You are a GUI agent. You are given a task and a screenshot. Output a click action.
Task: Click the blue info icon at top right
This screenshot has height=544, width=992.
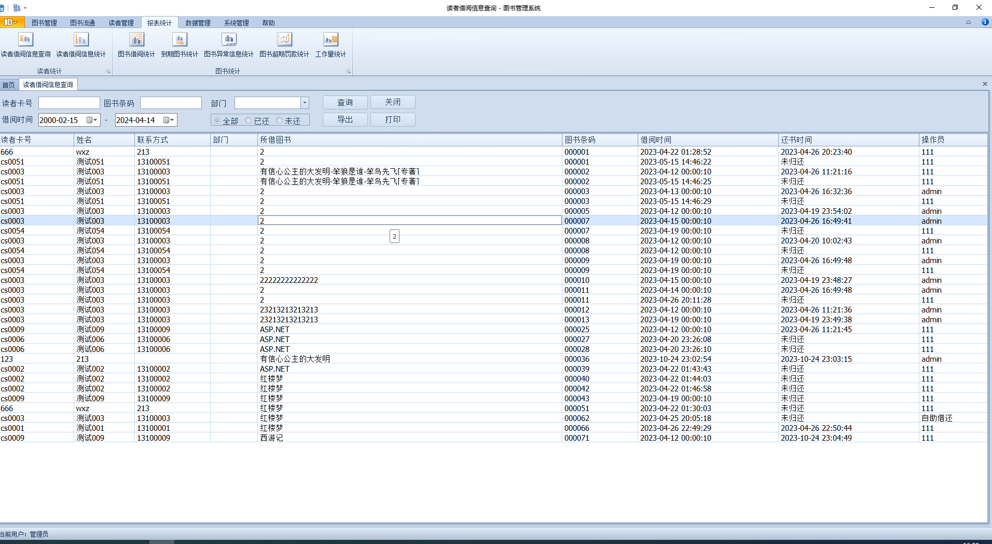coord(985,22)
